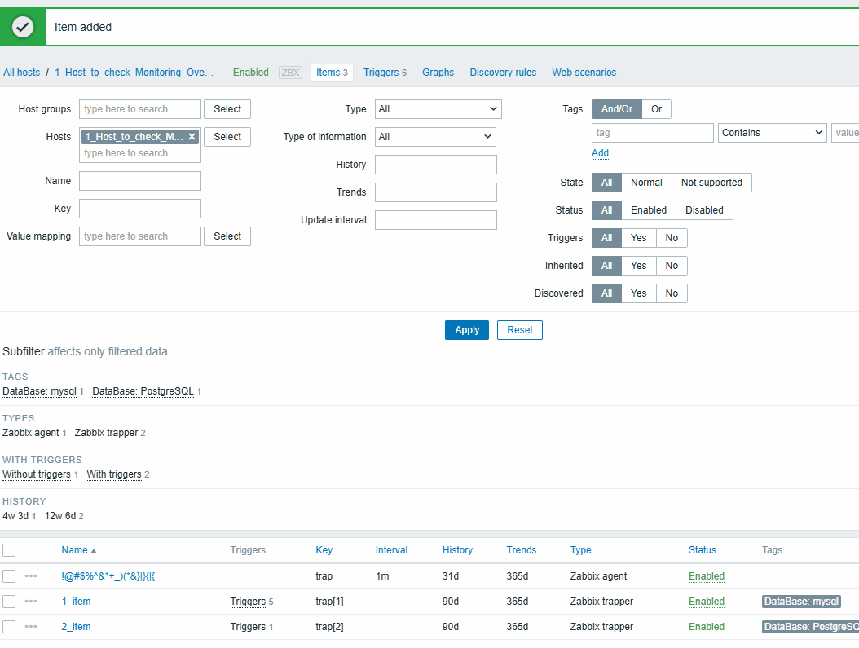Open the tag Contains operator dropdown

click(772, 133)
